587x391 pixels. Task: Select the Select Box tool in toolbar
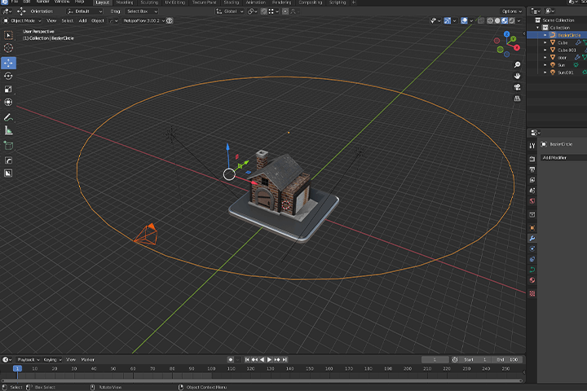click(8, 35)
